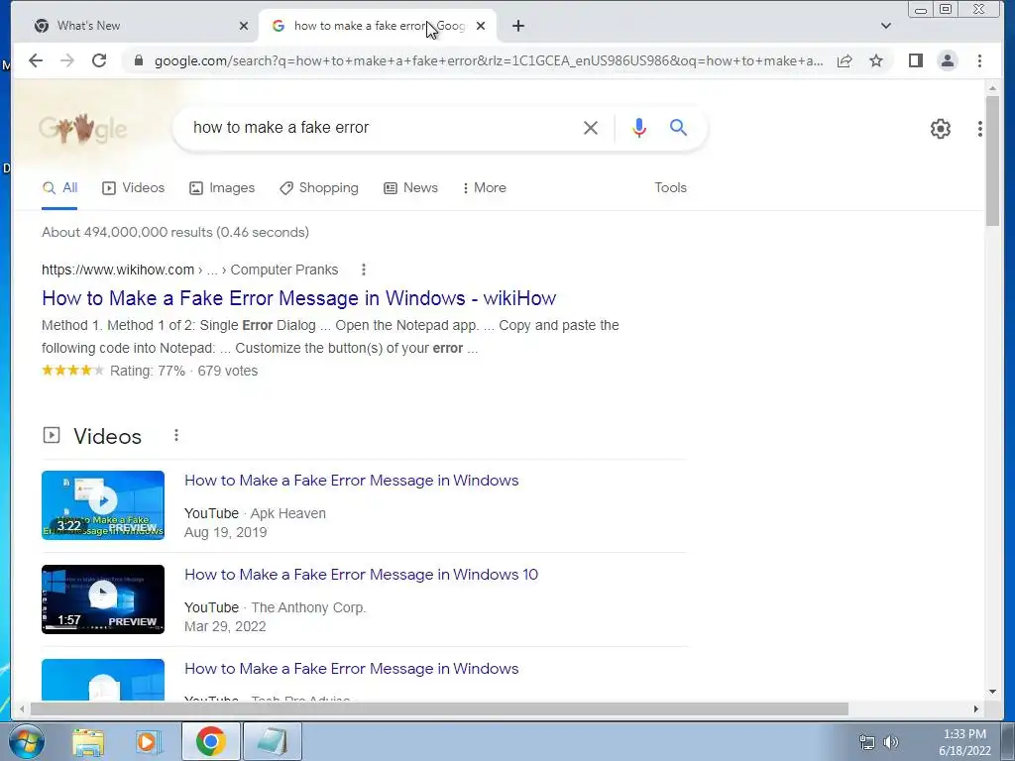Viewport: 1015px width, 761px height.
Task: Share this page icon in address bar
Action: 845,60
